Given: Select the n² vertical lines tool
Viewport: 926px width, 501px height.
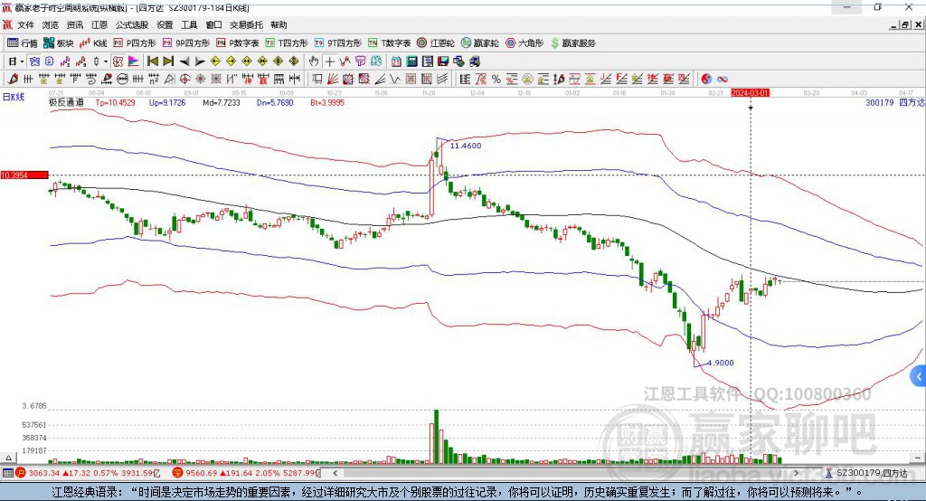Looking at the screenshot, I should (x=154, y=80).
